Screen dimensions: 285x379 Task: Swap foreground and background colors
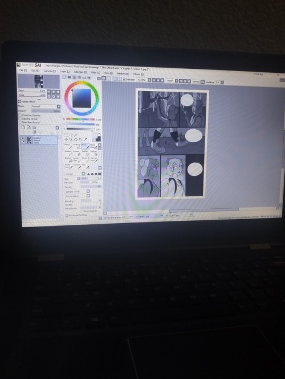tap(99, 134)
